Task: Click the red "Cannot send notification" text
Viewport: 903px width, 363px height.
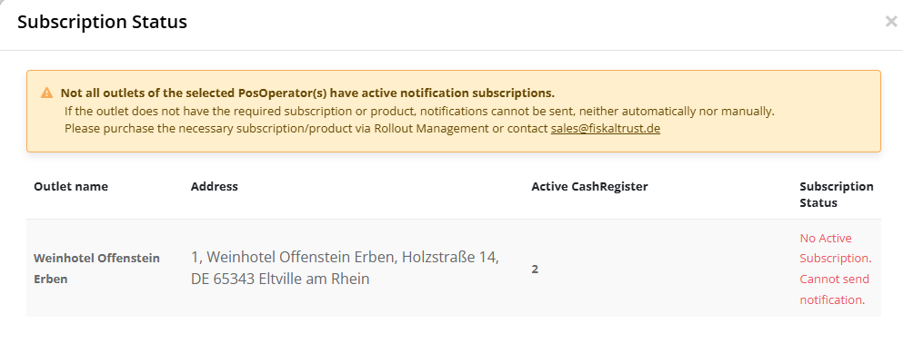Action: (x=832, y=289)
